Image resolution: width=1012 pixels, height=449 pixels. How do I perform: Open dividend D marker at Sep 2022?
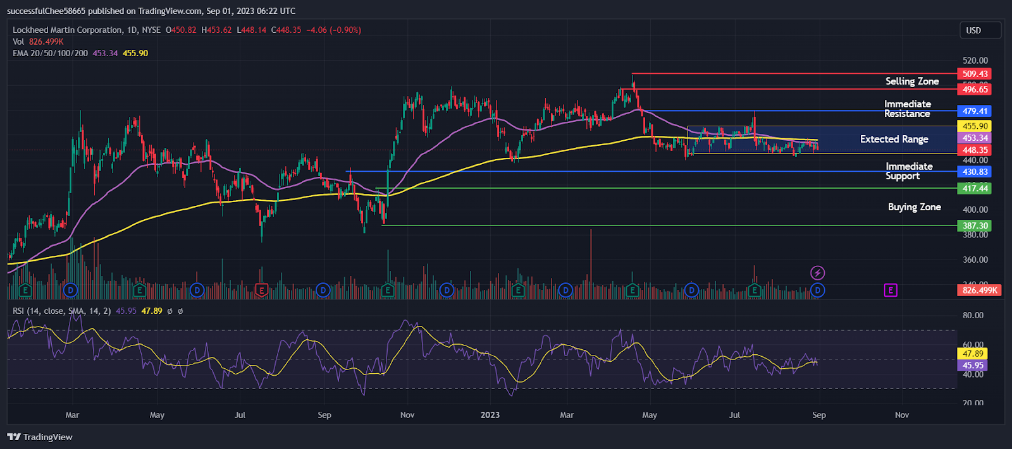[x=323, y=290]
